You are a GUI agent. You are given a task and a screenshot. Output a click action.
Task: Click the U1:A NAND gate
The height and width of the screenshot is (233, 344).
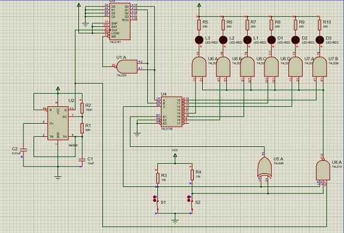(x=127, y=66)
